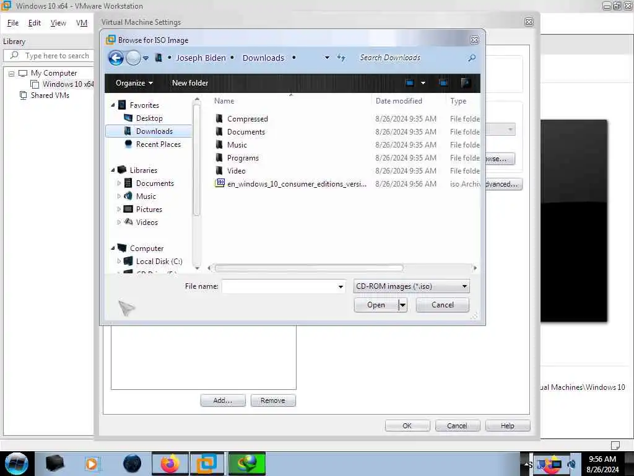Image resolution: width=634 pixels, height=476 pixels.
Task: Click into the File name field
Action: pos(279,286)
